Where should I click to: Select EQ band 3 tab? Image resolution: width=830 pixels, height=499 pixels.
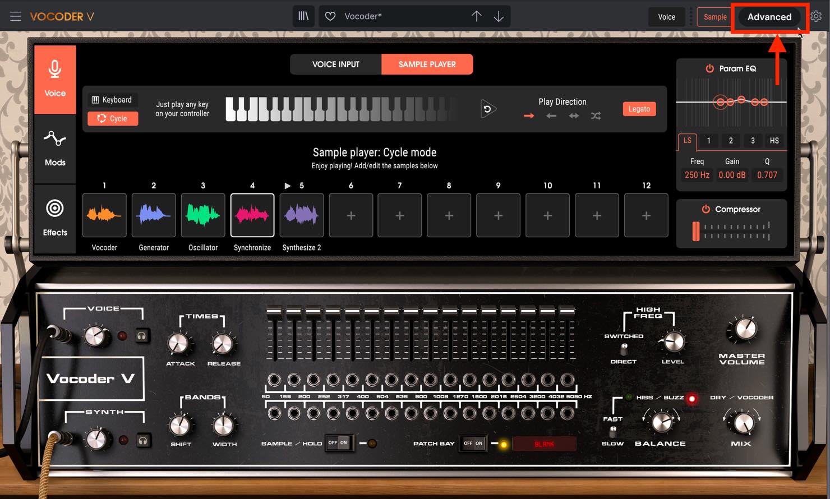tap(753, 141)
